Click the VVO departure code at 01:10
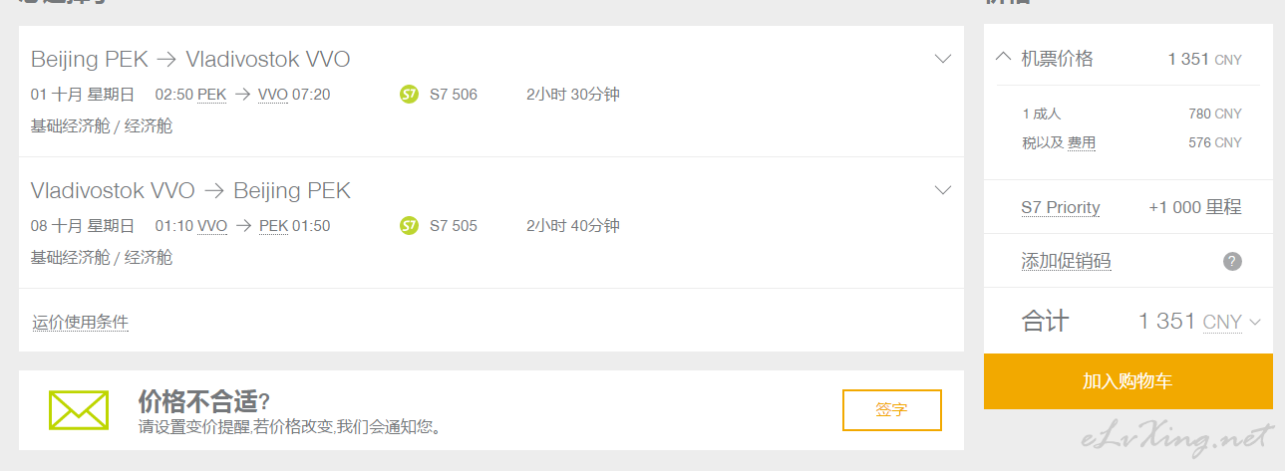The width and height of the screenshot is (1285, 471). click(212, 226)
